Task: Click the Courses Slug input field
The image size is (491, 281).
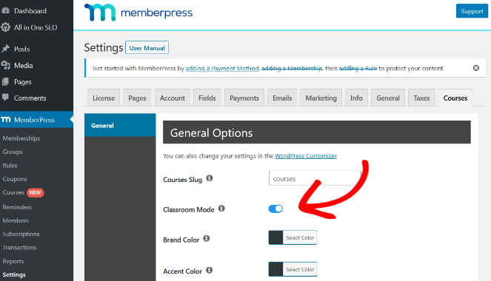Action: pos(315,178)
